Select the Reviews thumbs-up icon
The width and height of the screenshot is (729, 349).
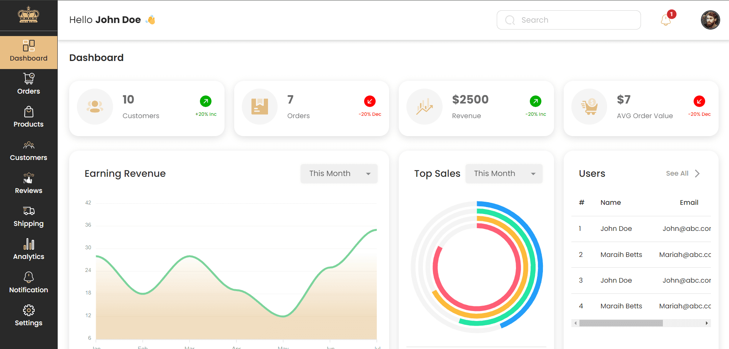(x=29, y=178)
